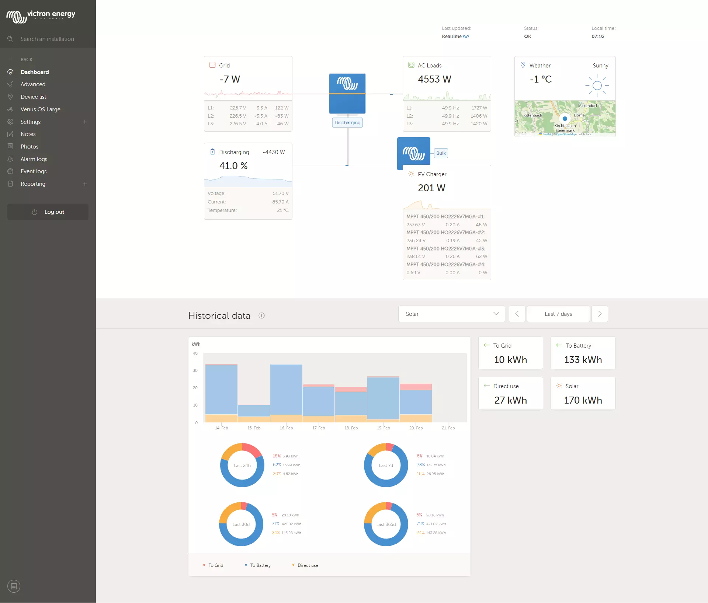Image resolution: width=708 pixels, height=603 pixels.
Task: Click the blue location marker on map
Action: tap(565, 119)
